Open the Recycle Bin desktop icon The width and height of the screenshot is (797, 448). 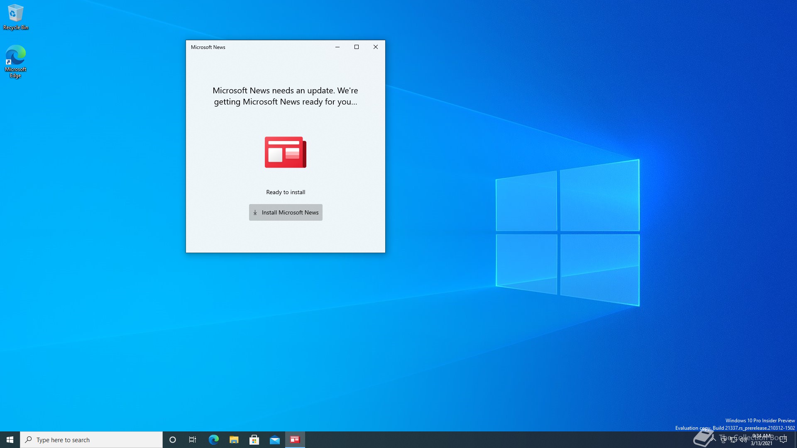click(x=16, y=17)
